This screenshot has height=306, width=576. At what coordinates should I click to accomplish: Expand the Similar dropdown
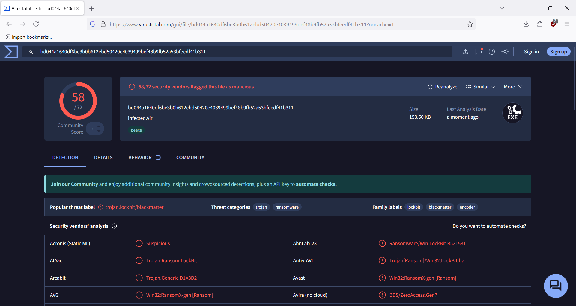coord(480,87)
